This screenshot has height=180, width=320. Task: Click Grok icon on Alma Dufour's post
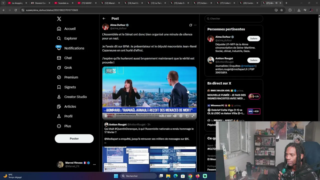[x=190, y=25]
